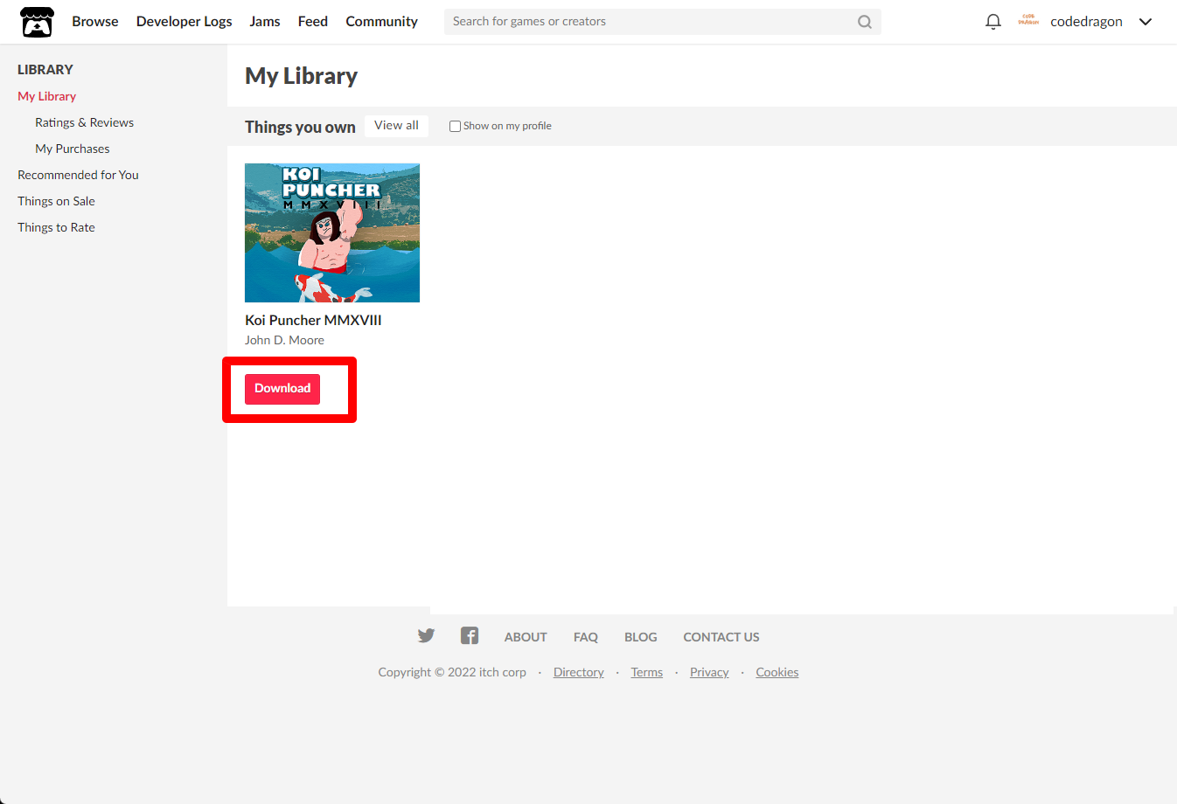Image resolution: width=1177 pixels, height=804 pixels.
Task: Open the Browse menu
Action: click(x=95, y=22)
